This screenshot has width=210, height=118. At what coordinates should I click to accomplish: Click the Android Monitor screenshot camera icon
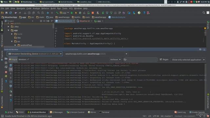(6, 59)
